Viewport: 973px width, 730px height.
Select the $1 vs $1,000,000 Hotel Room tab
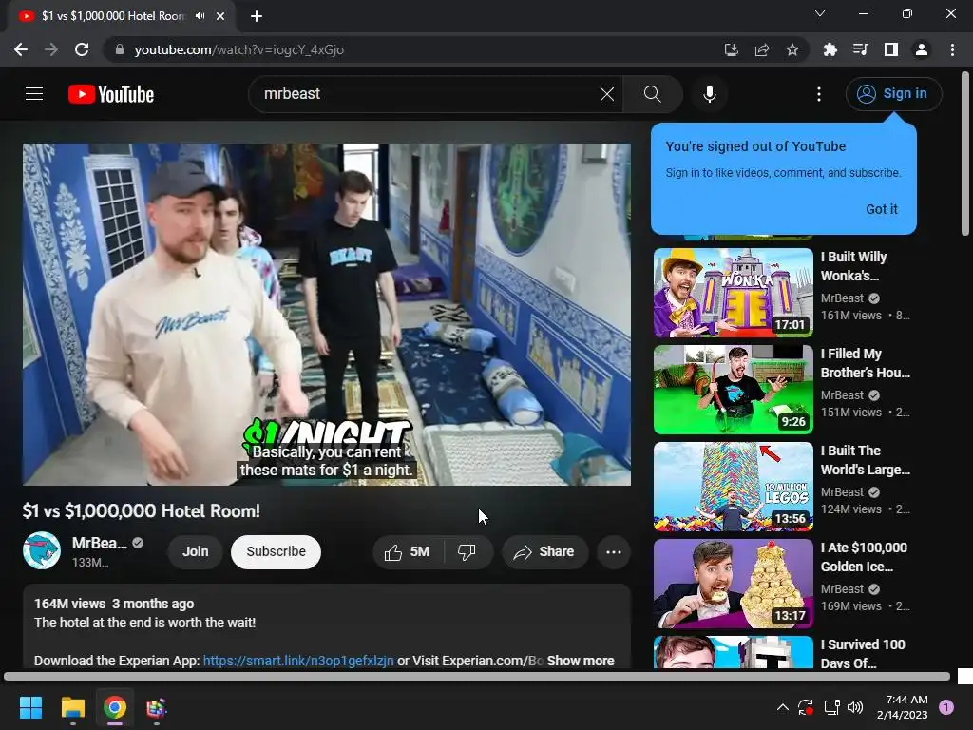click(122, 16)
